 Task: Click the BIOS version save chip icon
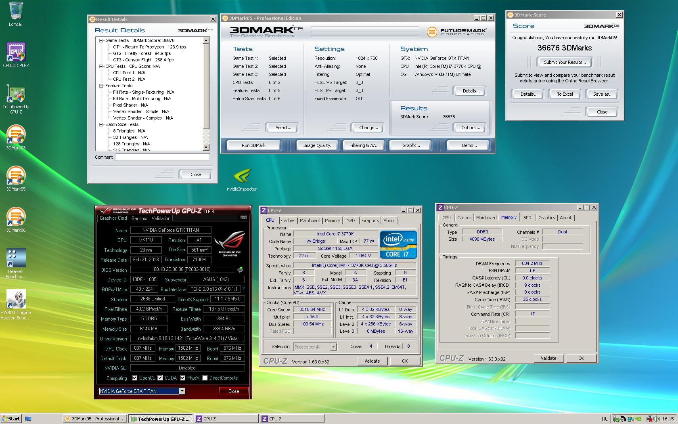click(x=240, y=270)
